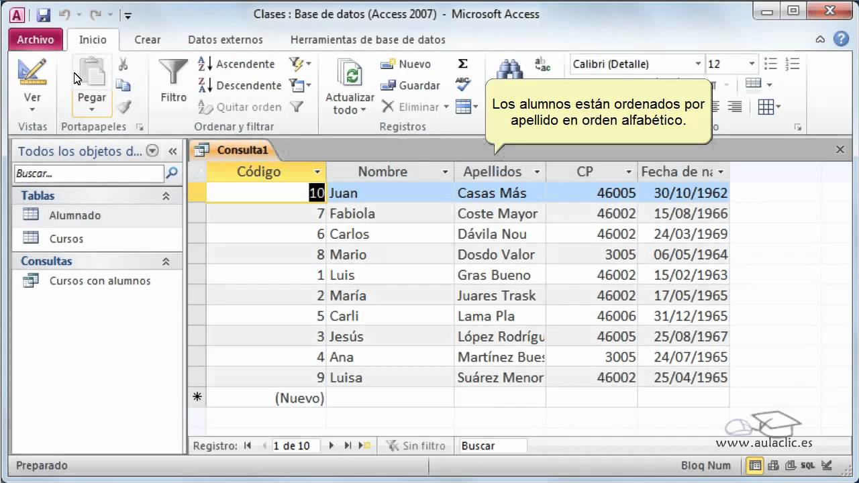Close the Consulta1 document with X
The image size is (859, 483).
[x=840, y=150]
